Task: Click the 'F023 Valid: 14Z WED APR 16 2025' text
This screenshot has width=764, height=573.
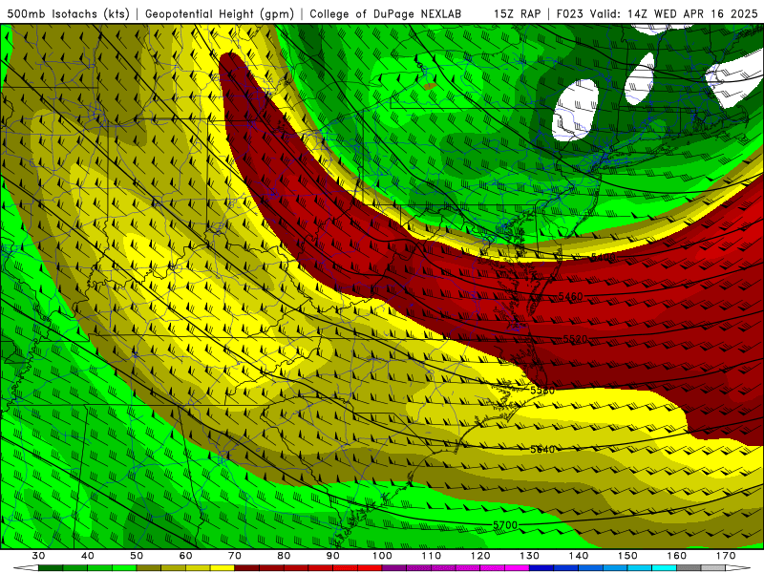Action: point(657,13)
